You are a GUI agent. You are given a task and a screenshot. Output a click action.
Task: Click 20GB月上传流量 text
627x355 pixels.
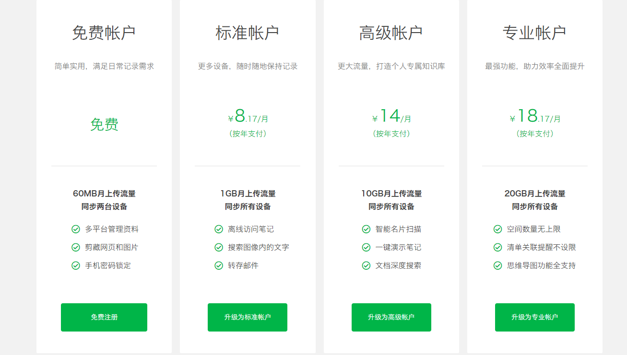coord(535,194)
